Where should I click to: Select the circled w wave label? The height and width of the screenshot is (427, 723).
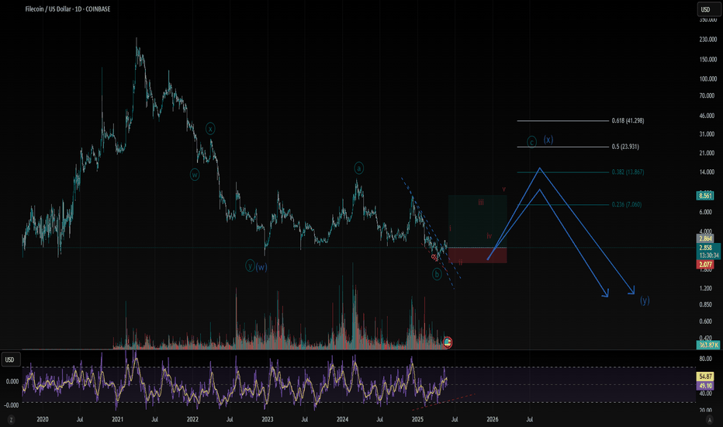coord(195,175)
